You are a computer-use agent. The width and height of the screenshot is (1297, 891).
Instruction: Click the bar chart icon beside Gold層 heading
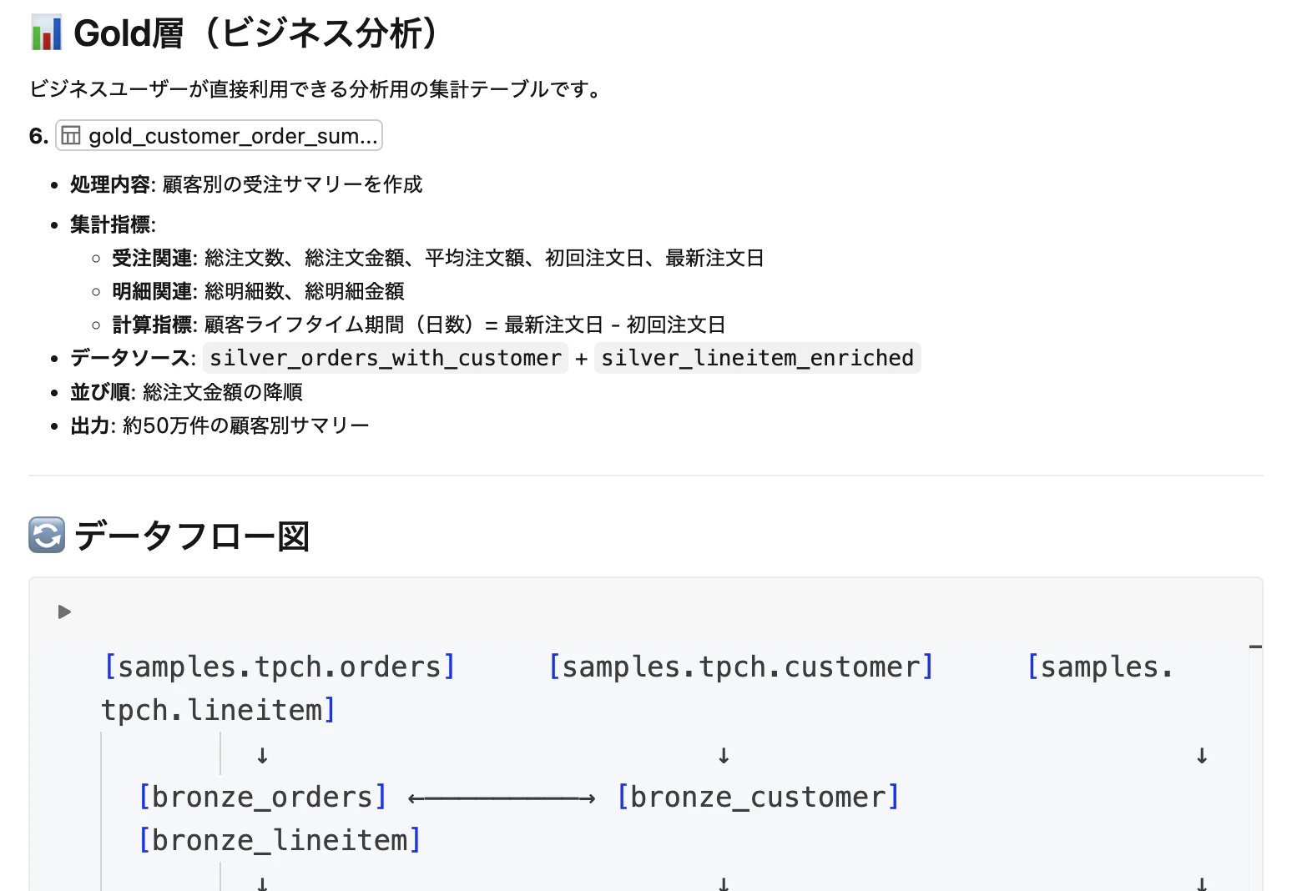(48, 32)
